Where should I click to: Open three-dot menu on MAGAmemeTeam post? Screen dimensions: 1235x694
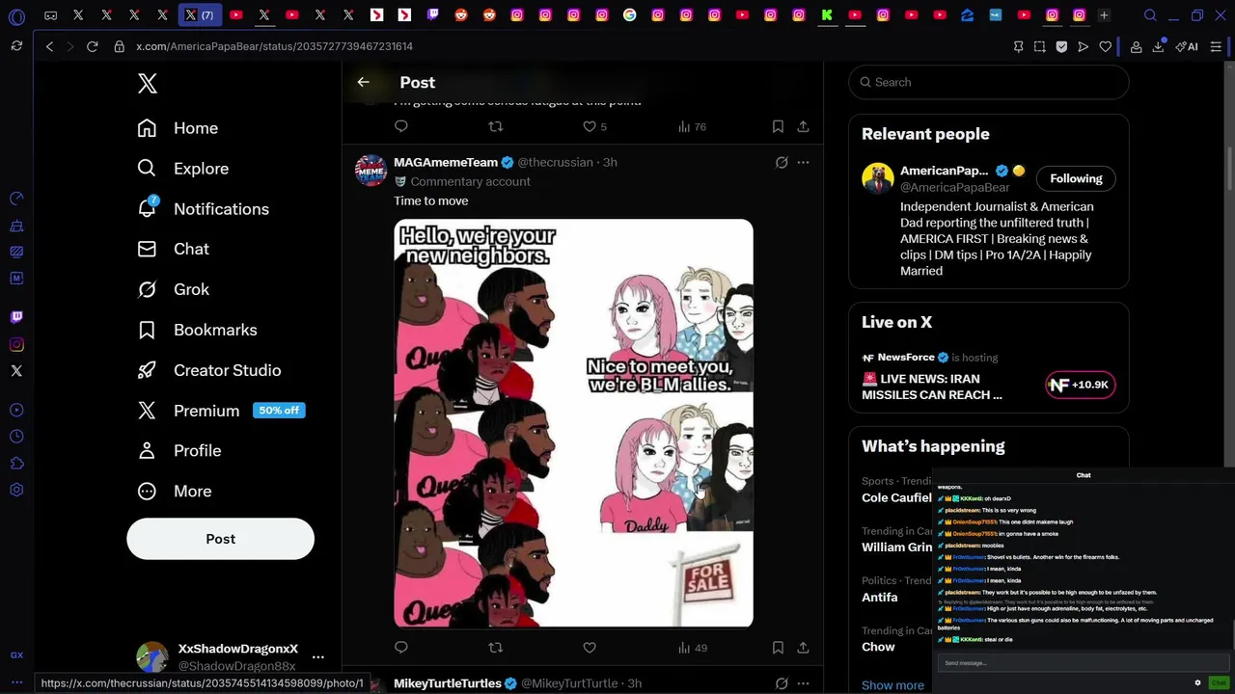[x=803, y=163]
